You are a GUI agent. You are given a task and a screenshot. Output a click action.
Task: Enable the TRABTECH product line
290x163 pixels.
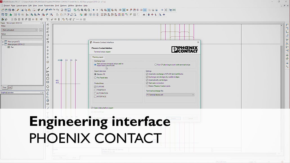[95, 90]
